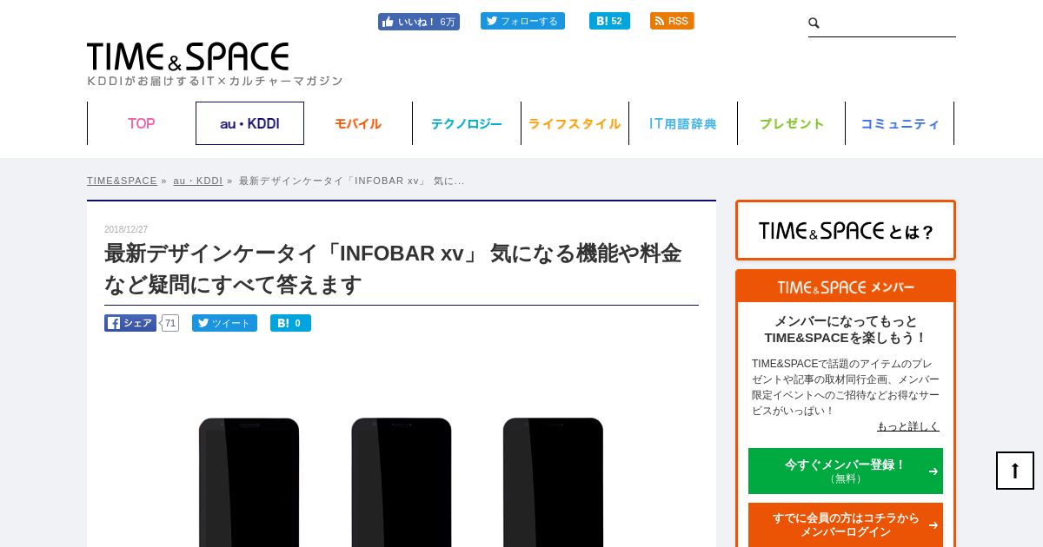Share the article via Facebook シェア button
The height and width of the screenshot is (547, 1043).
tap(130, 323)
